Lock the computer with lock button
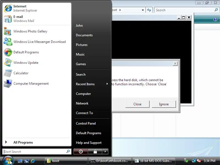 [95, 152]
